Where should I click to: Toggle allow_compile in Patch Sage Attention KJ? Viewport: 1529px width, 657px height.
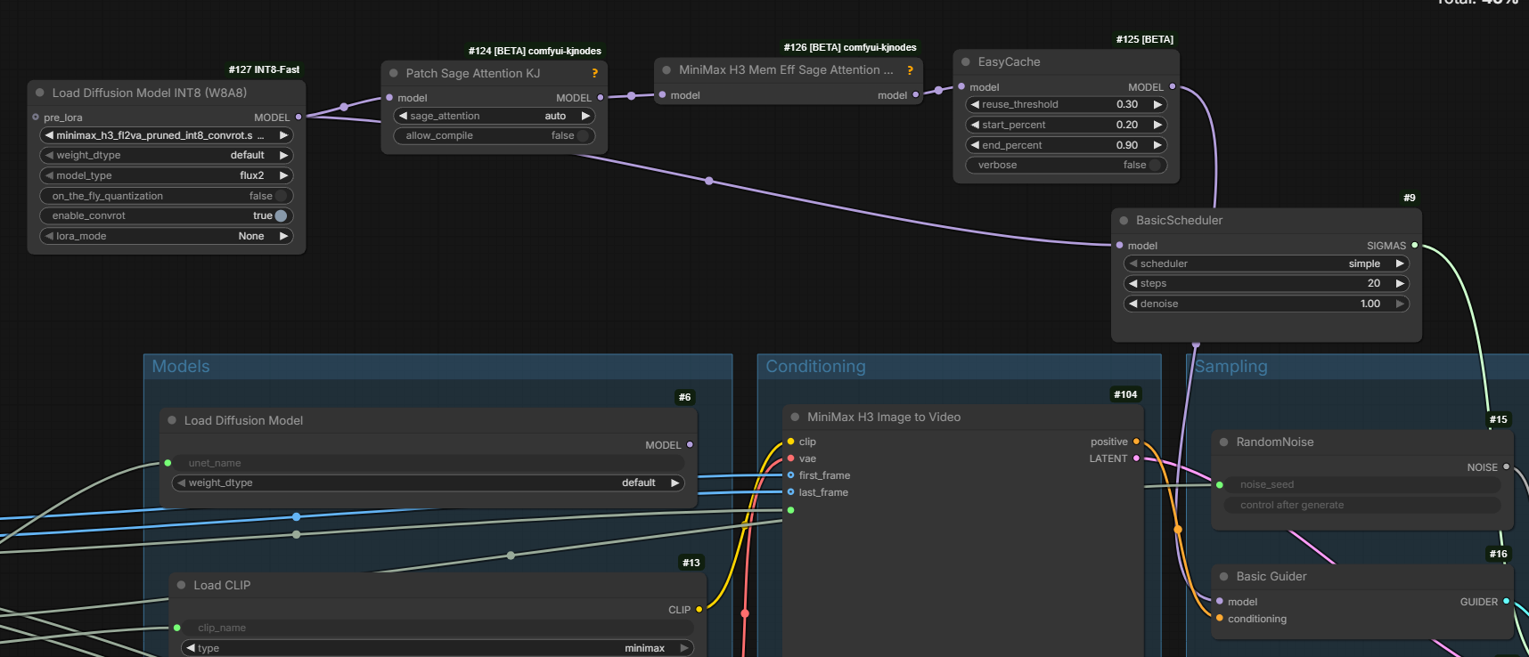pyautogui.click(x=583, y=135)
